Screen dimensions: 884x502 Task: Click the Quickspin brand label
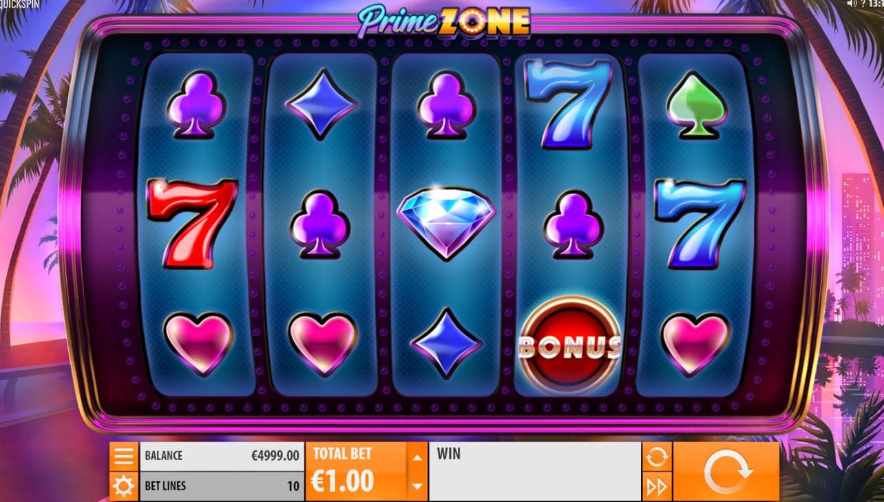(20, 4)
